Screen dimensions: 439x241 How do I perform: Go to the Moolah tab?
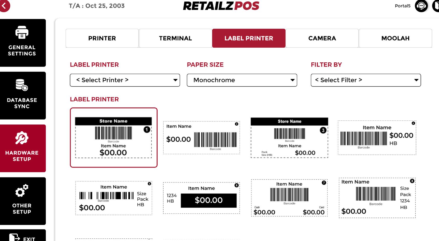395,38
